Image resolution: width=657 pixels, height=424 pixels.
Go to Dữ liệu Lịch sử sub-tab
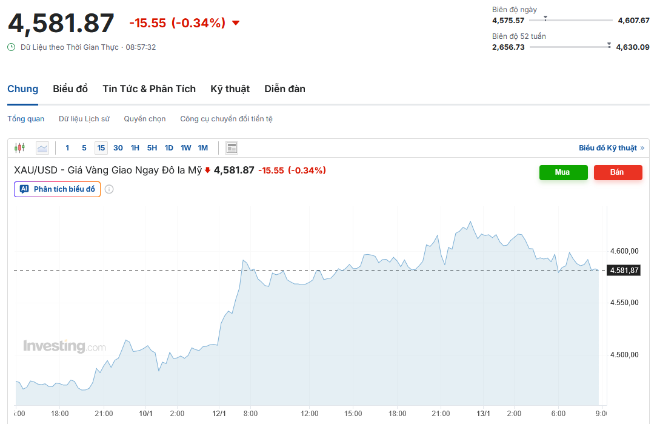(x=84, y=118)
